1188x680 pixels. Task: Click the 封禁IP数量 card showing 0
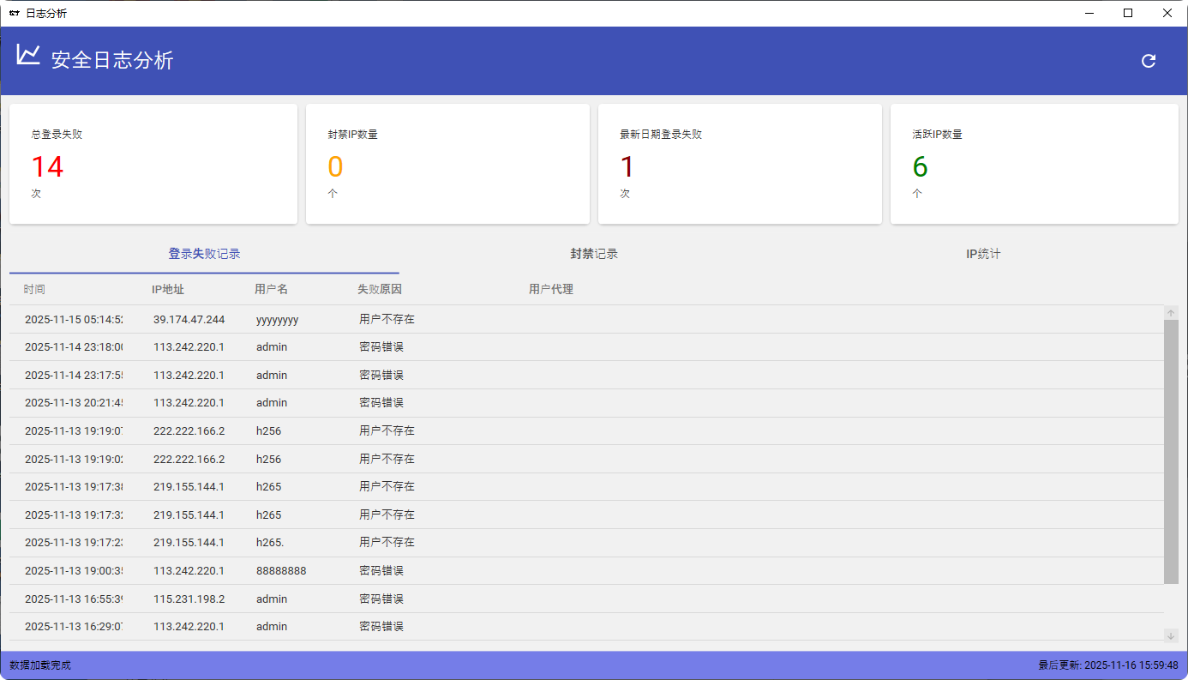(x=447, y=163)
